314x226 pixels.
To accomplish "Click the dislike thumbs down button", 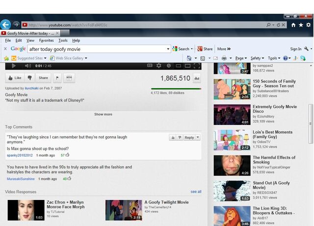I will [x=29, y=78].
